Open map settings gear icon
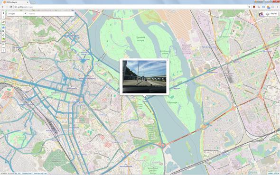 (3, 35)
